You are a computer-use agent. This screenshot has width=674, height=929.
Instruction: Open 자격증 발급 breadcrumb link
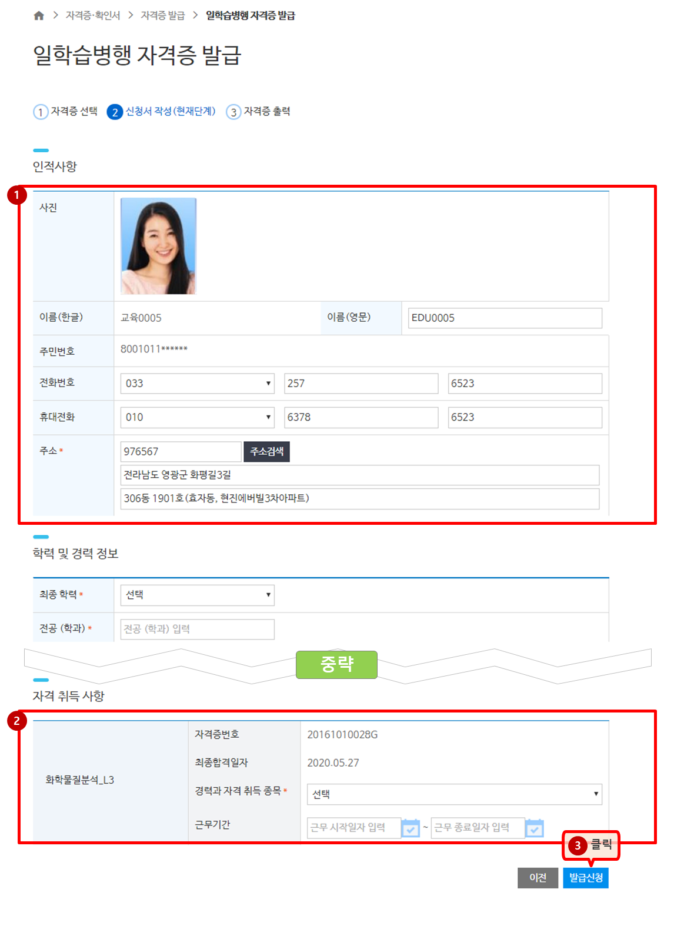(x=163, y=16)
